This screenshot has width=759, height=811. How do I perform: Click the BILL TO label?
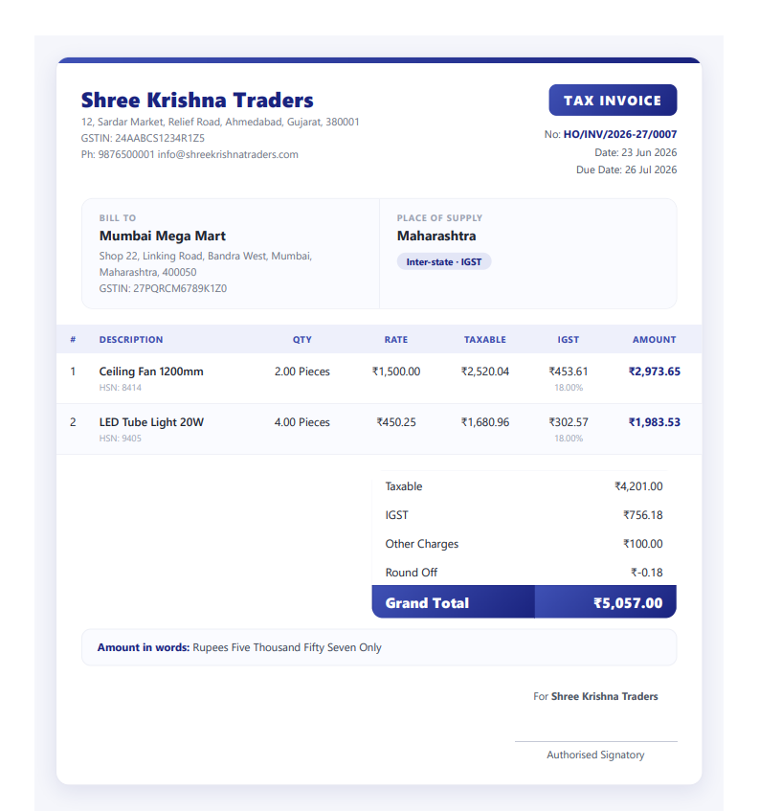click(x=118, y=218)
